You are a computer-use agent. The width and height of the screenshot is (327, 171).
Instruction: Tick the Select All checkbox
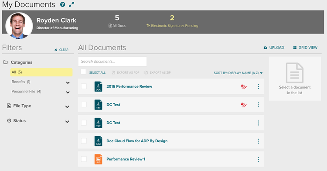(x=83, y=72)
